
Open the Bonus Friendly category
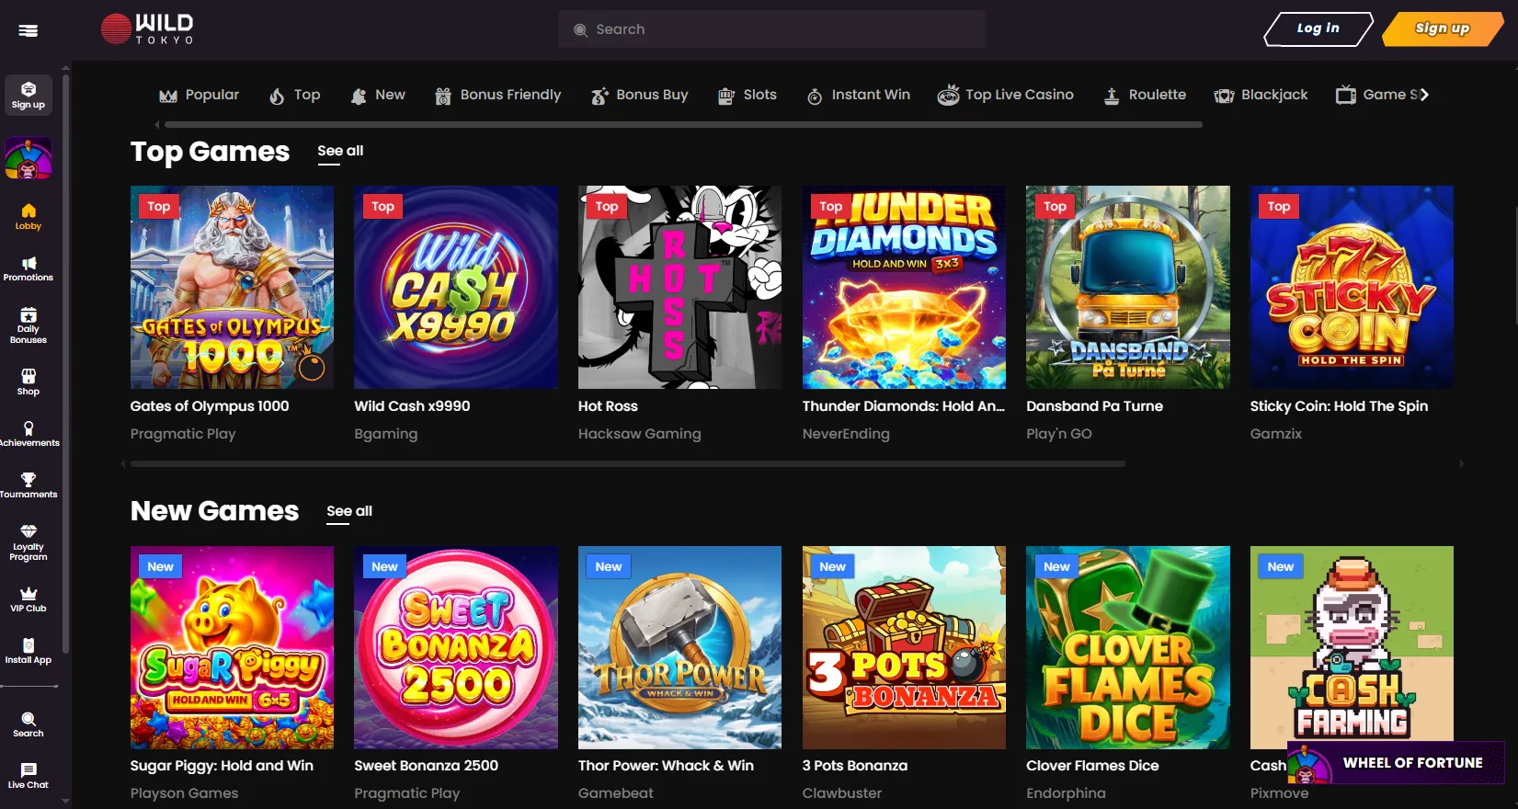click(497, 95)
